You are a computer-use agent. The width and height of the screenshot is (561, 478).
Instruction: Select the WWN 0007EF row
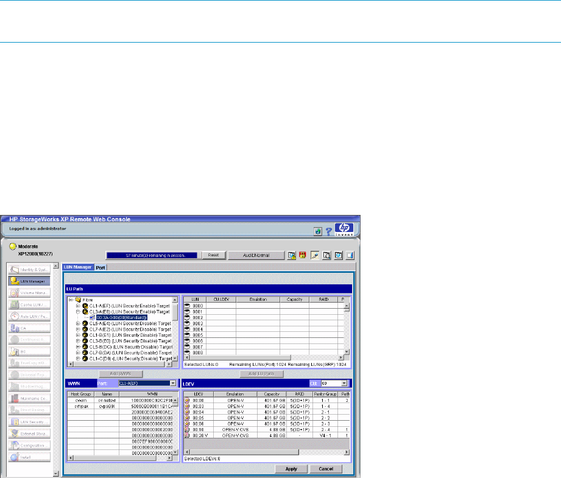(x=120, y=441)
